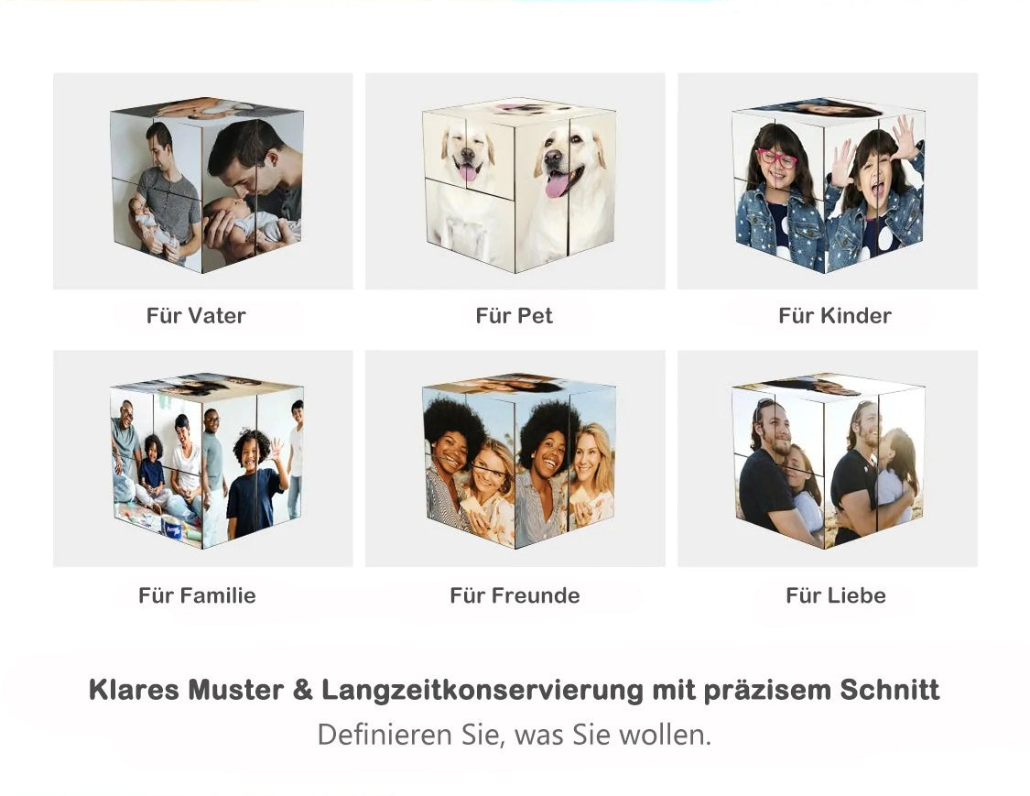Click 'Definieren Sie, was Sie wollen.' text
Image resolution: width=1030 pixels, height=796 pixels.
coord(515,735)
